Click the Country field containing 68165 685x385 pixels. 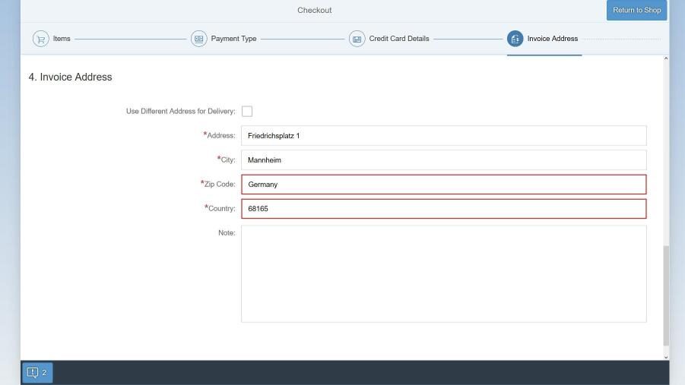(x=443, y=209)
